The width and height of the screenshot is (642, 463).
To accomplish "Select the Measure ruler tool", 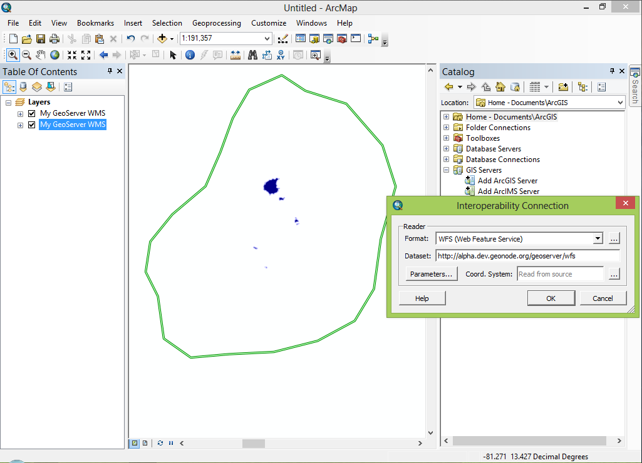I will click(x=236, y=55).
